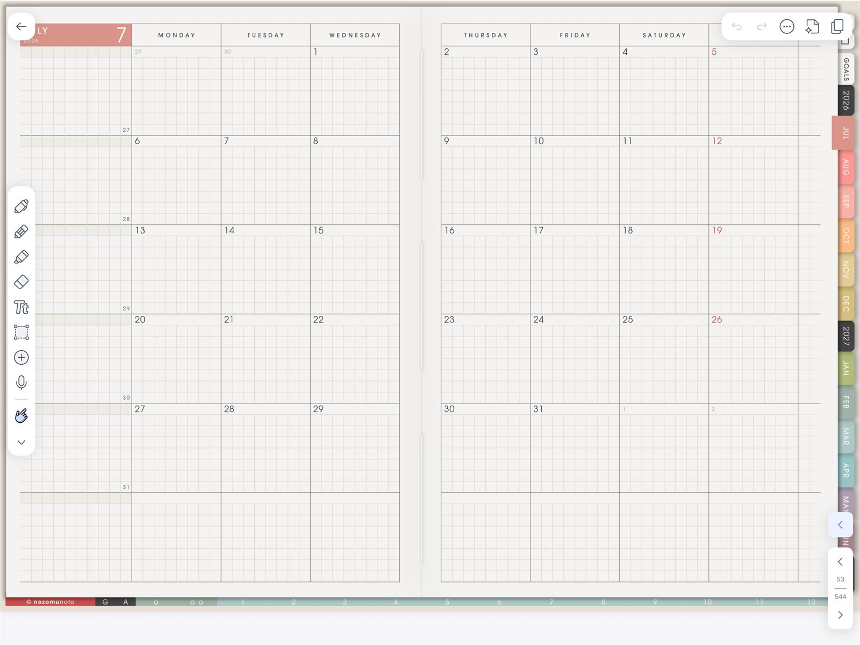Open the DEC side tab

(x=846, y=303)
